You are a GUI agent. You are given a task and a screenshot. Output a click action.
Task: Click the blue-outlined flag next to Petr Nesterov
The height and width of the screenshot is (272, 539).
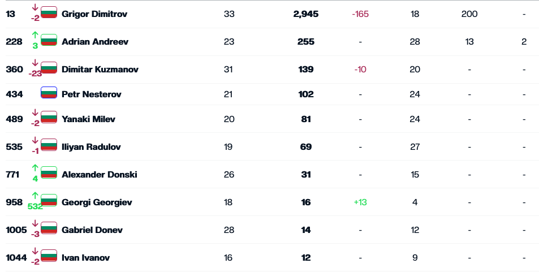pyautogui.click(x=49, y=93)
